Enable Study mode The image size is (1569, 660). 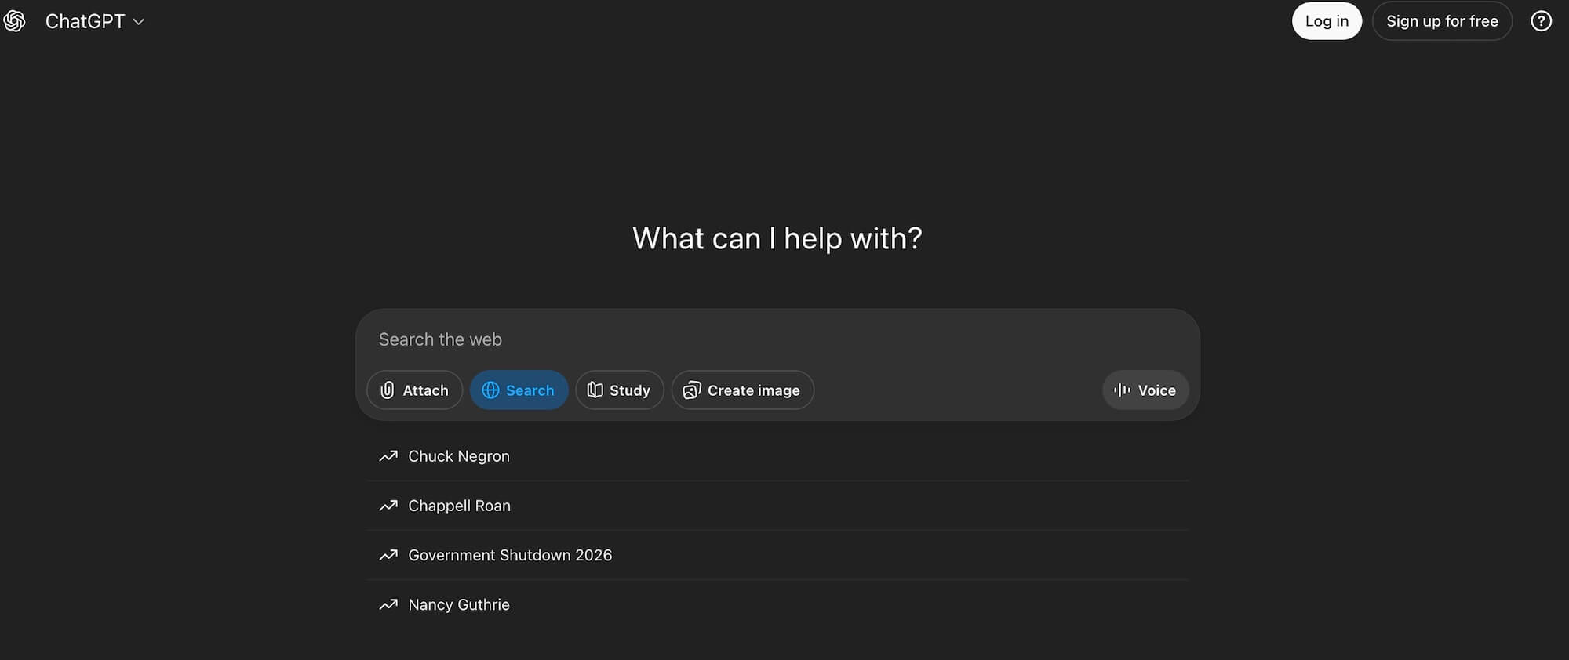[x=620, y=390]
